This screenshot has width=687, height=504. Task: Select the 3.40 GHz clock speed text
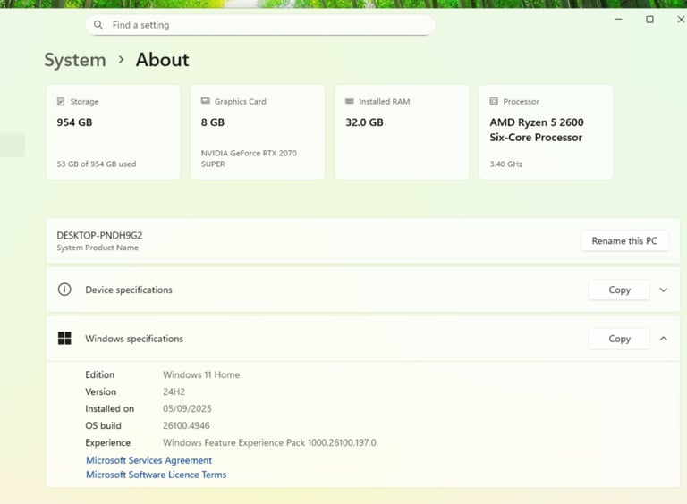click(x=506, y=164)
